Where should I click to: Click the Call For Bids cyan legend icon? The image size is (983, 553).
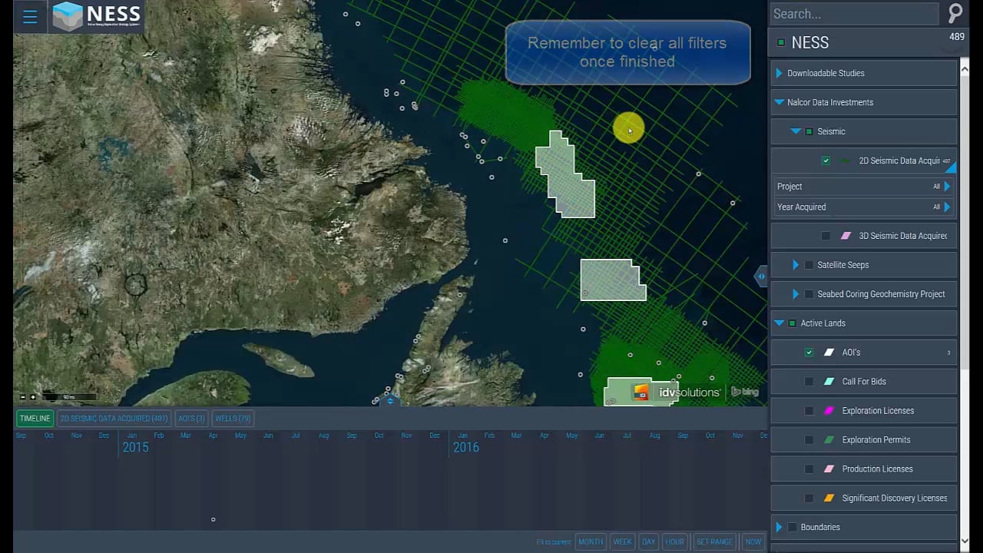pyautogui.click(x=829, y=382)
